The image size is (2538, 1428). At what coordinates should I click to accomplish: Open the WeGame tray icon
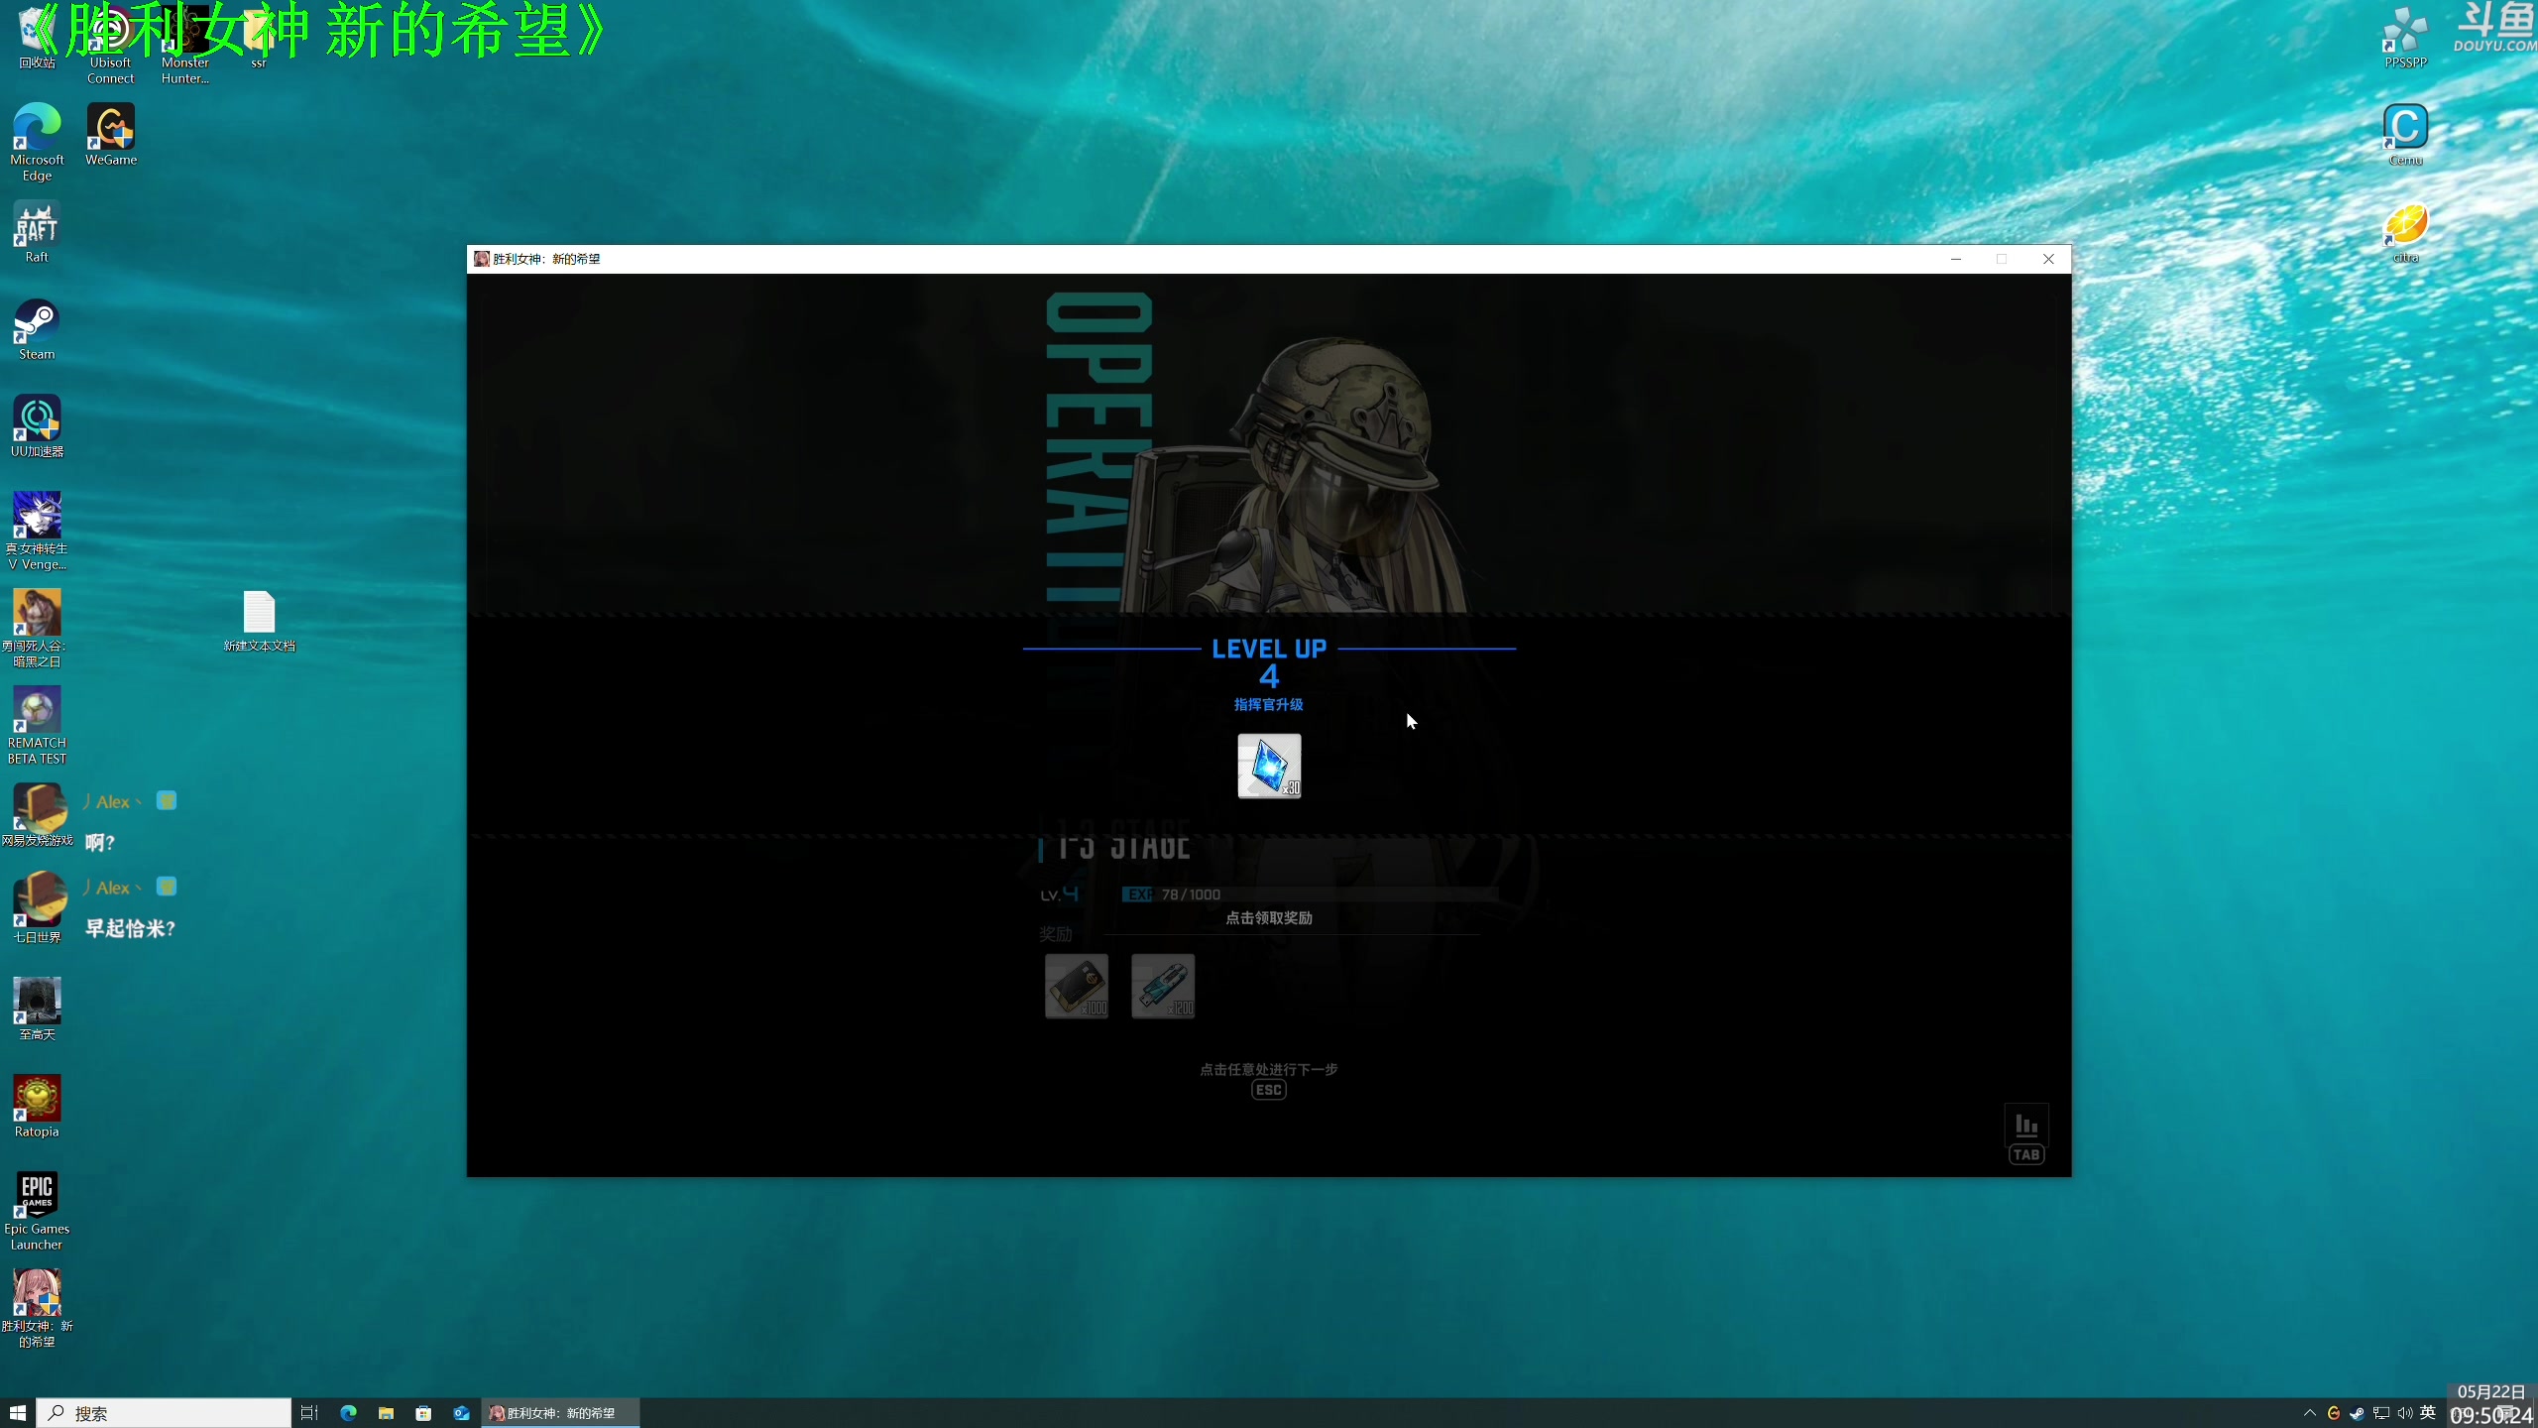(2333, 1413)
